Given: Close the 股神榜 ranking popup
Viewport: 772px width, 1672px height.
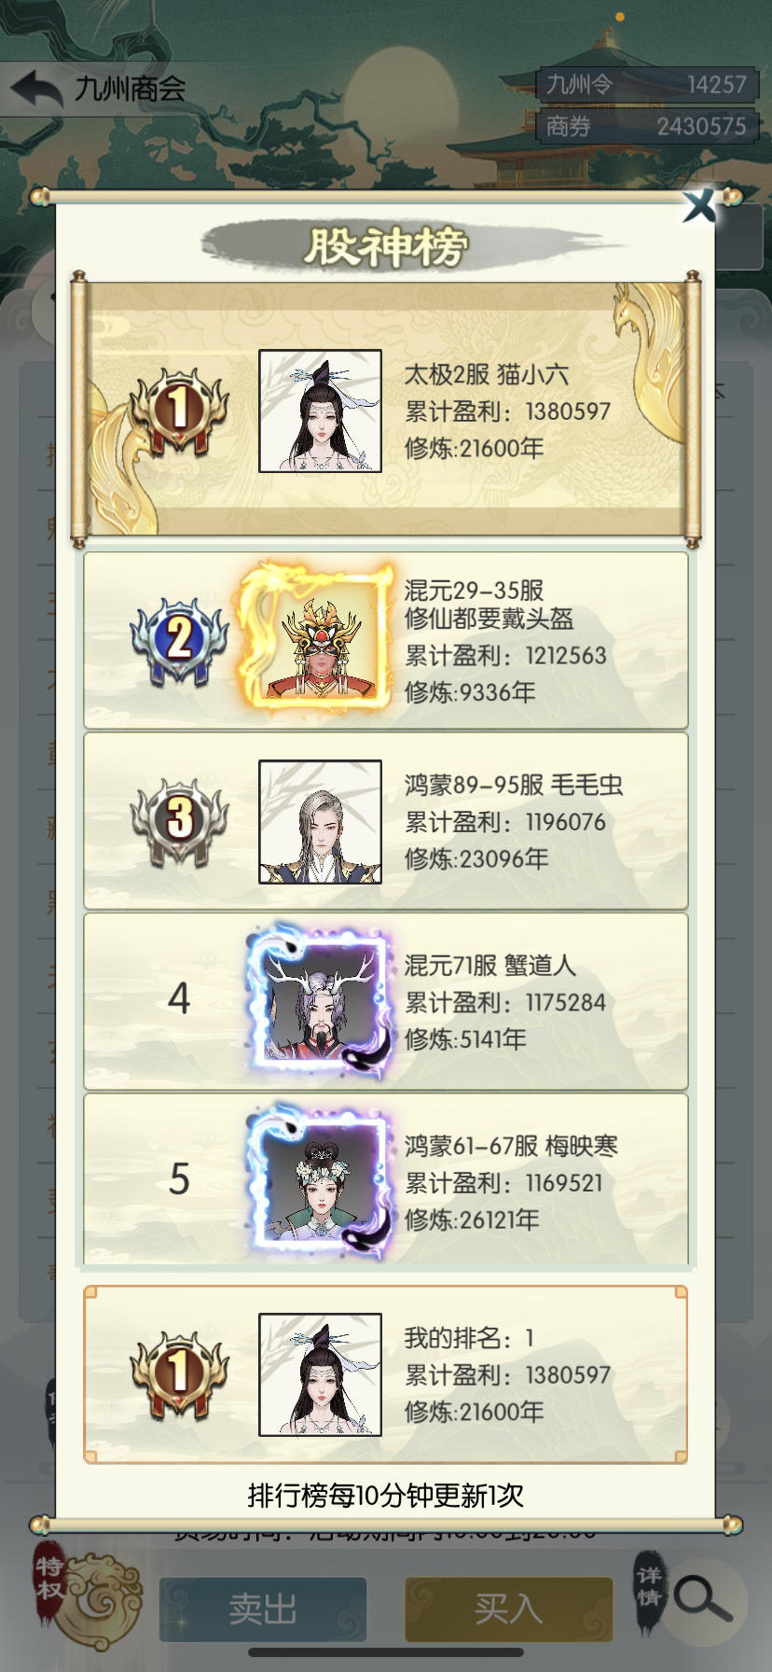Looking at the screenshot, I should tap(698, 205).
